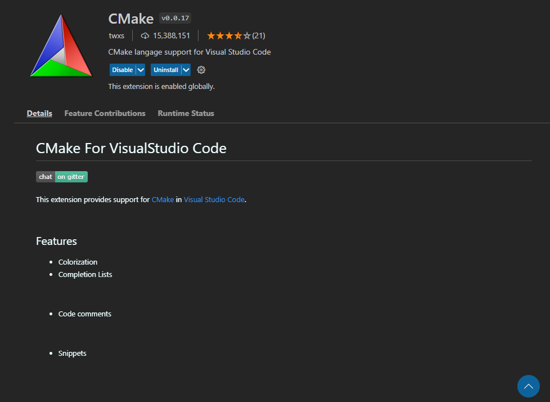The width and height of the screenshot is (550, 402).
Task: Click the CMake extension title
Action: pyautogui.click(x=130, y=19)
